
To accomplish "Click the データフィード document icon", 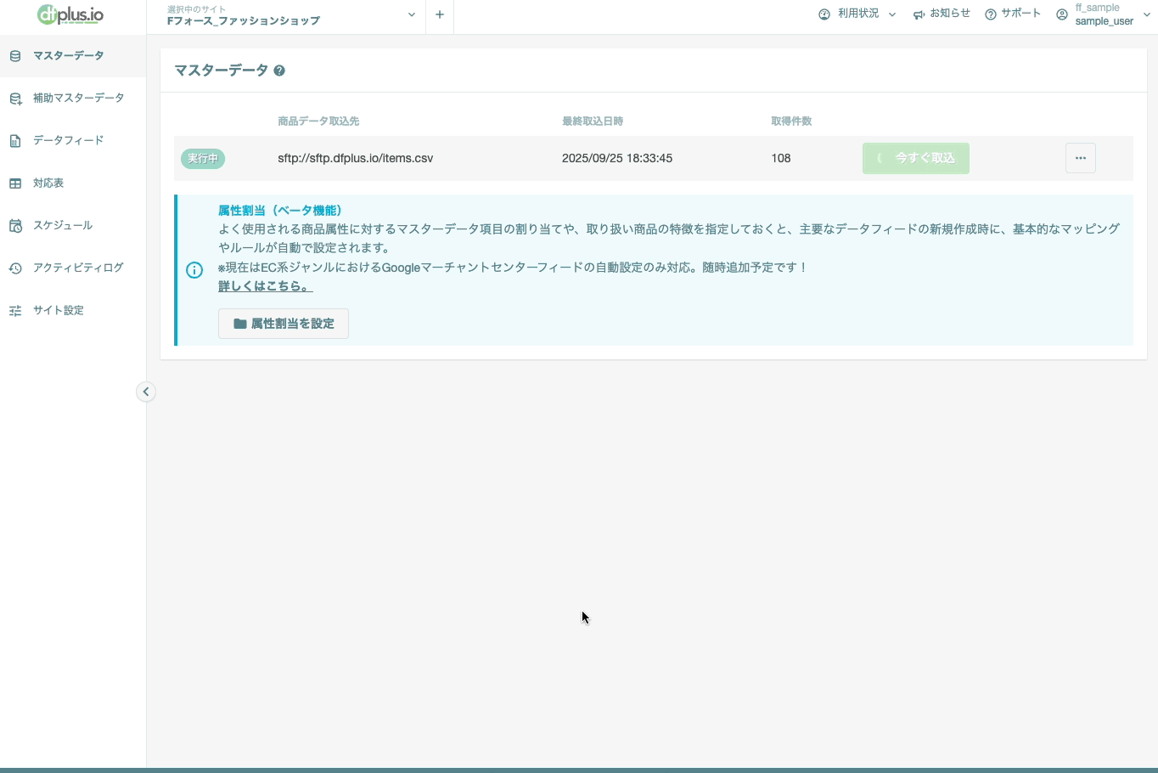I will tap(15, 141).
